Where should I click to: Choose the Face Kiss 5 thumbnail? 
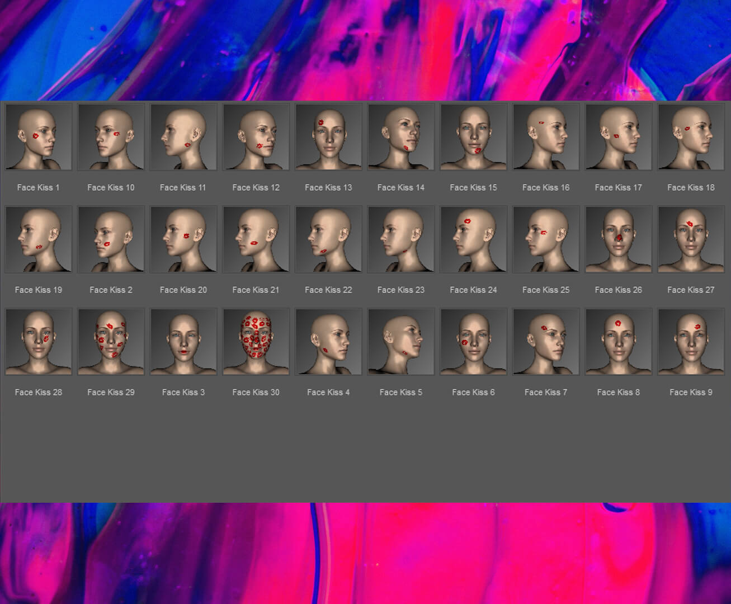[x=400, y=341]
